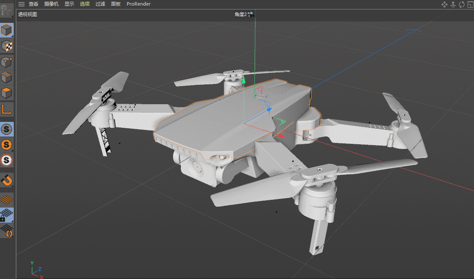The image size is (474, 279).
Task: Turn Viewport Solo off with grey S
Action: pos(6,129)
